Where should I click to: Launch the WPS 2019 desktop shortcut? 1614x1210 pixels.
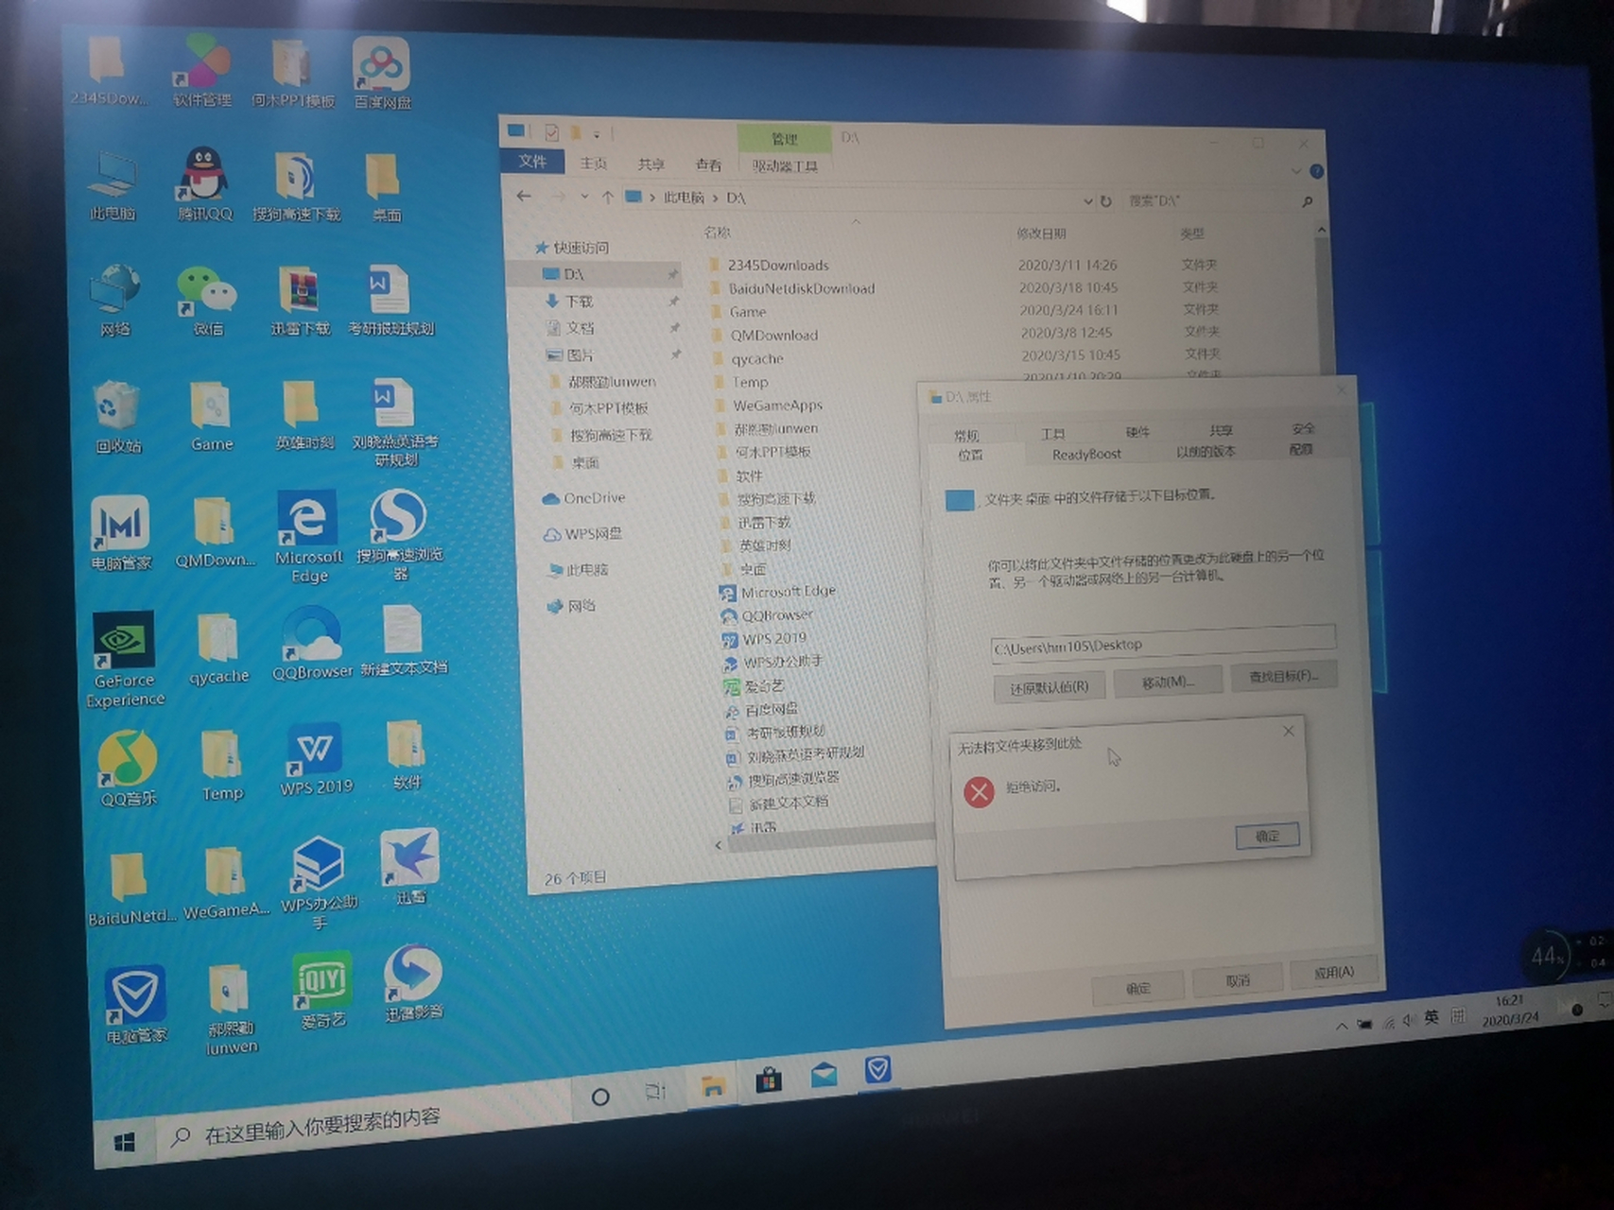coord(316,759)
